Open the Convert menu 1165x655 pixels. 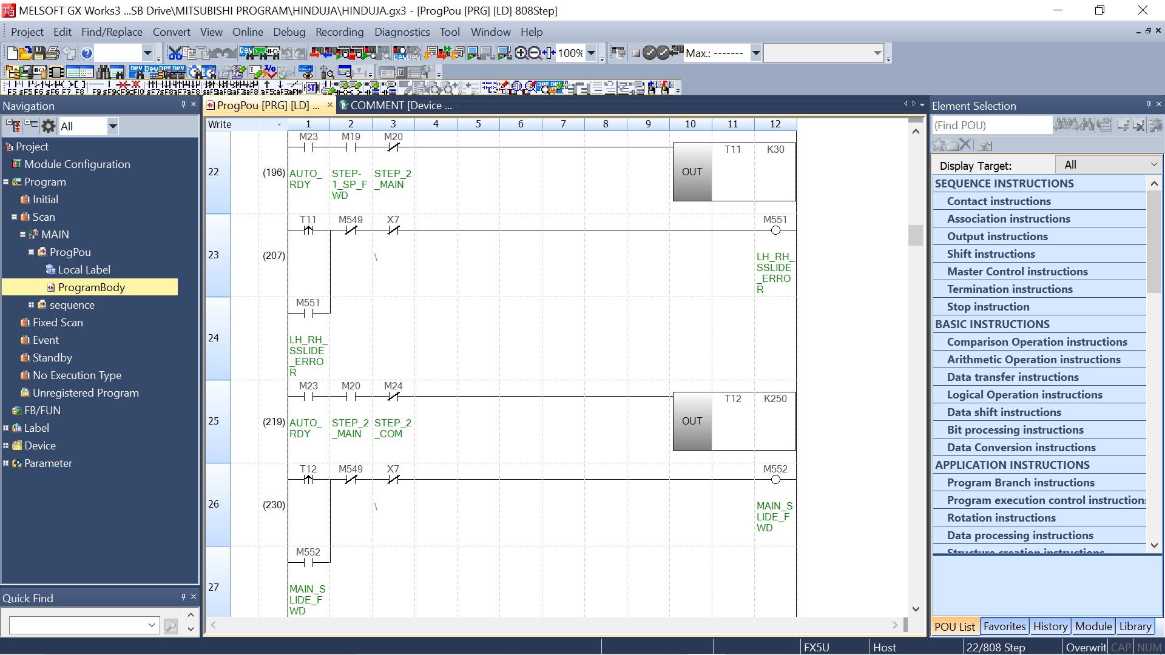tap(171, 32)
